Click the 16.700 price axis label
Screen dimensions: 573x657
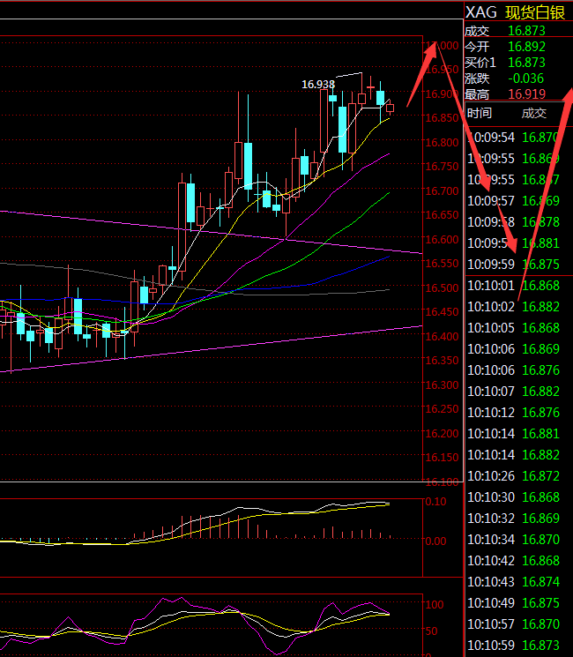pyautogui.click(x=442, y=191)
